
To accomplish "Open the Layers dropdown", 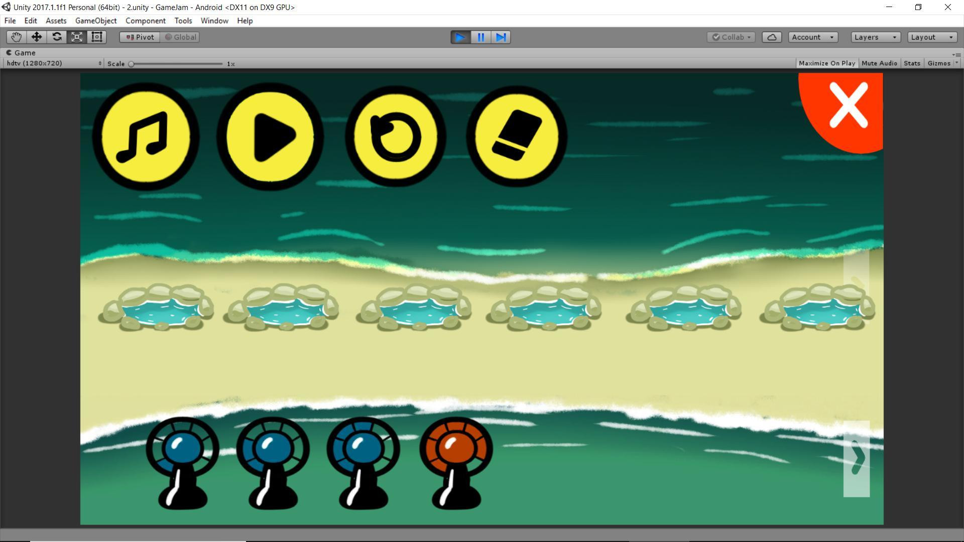I will [x=876, y=37].
